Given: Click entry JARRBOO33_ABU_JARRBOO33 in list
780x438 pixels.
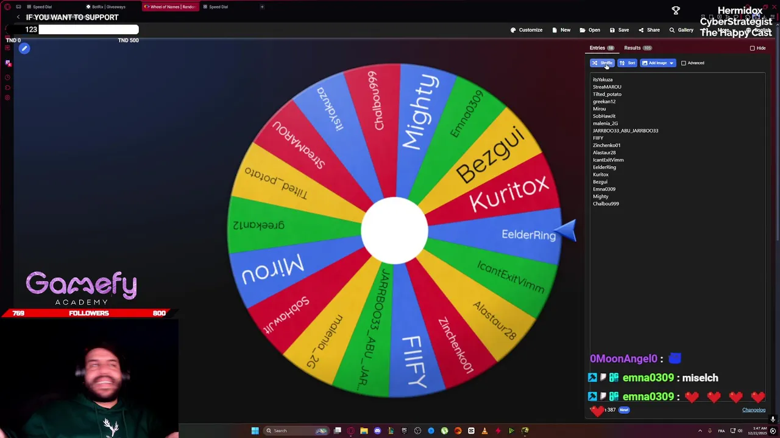Looking at the screenshot, I should click(x=625, y=131).
